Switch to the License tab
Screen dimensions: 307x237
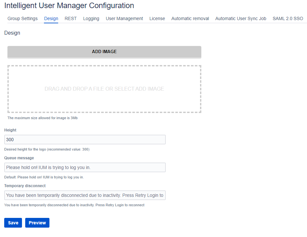(157, 18)
